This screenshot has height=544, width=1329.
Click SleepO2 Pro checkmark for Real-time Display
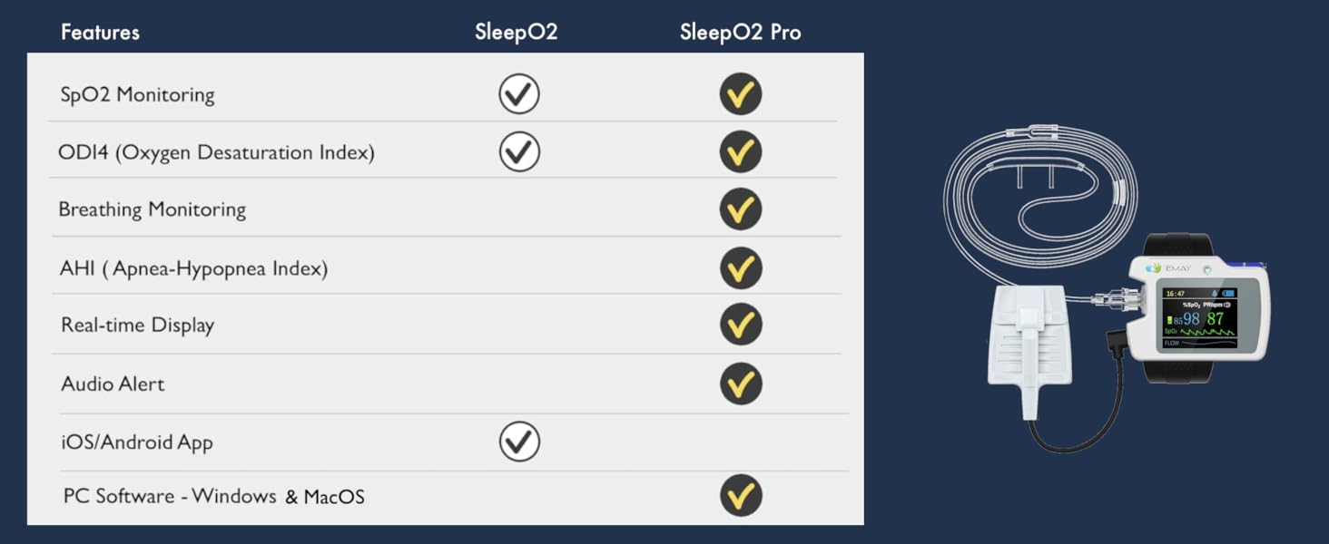point(741,325)
